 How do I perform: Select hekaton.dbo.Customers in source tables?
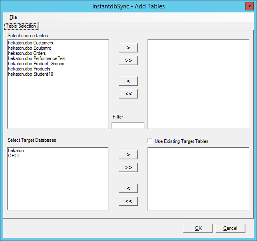click(30, 43)
